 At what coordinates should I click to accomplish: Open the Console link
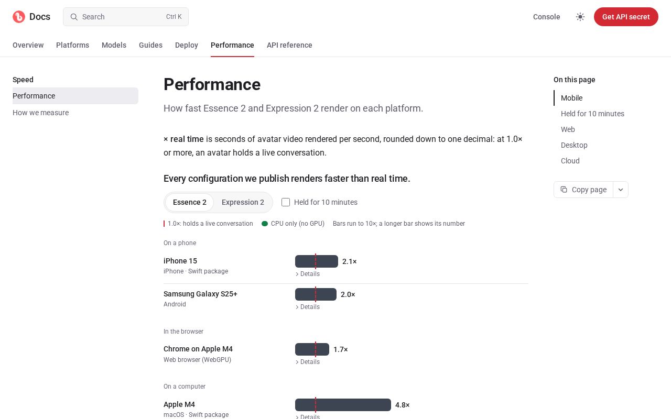[x=547, y=17]
